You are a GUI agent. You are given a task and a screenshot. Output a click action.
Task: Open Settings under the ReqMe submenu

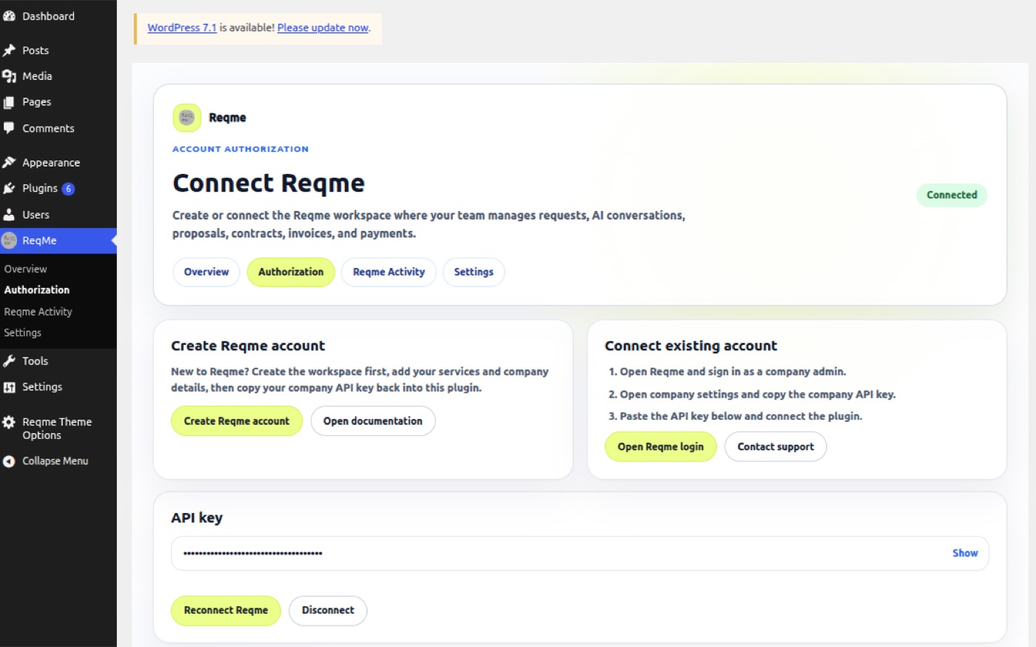(x=23, y=333)
